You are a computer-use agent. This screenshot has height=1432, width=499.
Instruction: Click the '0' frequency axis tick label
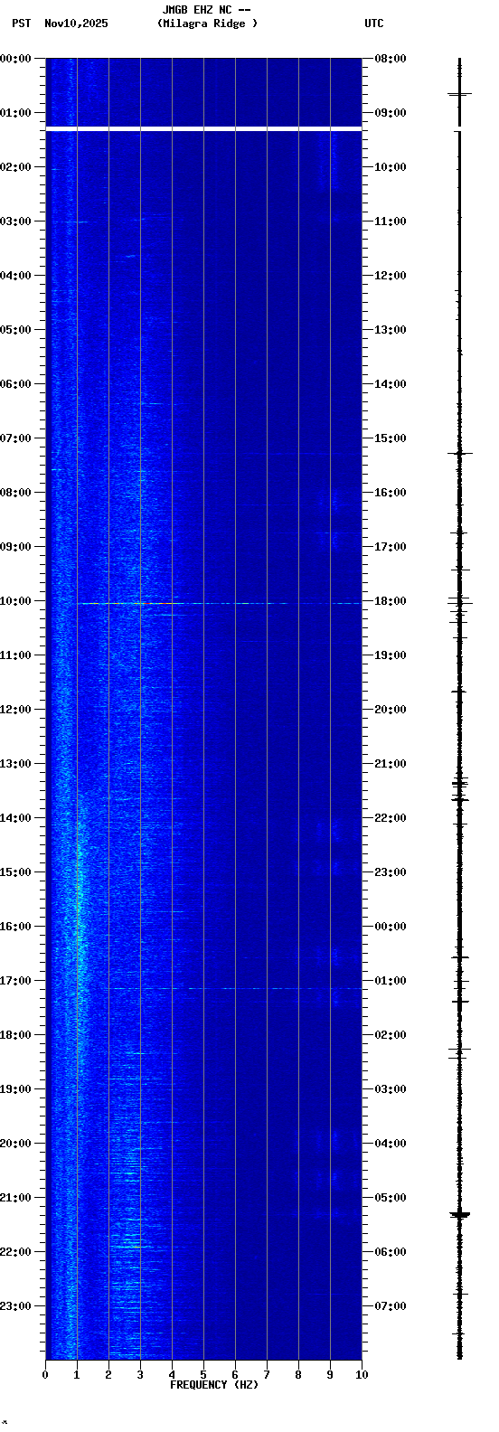click(45, 1375)
